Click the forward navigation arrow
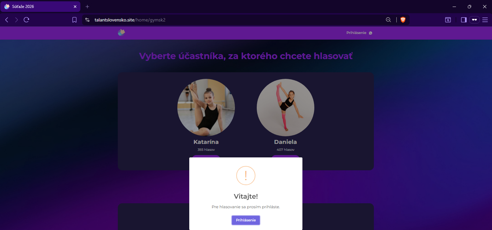Viewport: 492px width, 230px height. coord(17,20)
